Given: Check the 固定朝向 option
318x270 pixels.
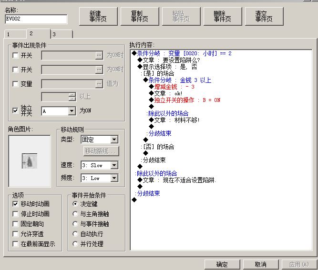Looking at the screenshot, I should click(x=15, y=224).
